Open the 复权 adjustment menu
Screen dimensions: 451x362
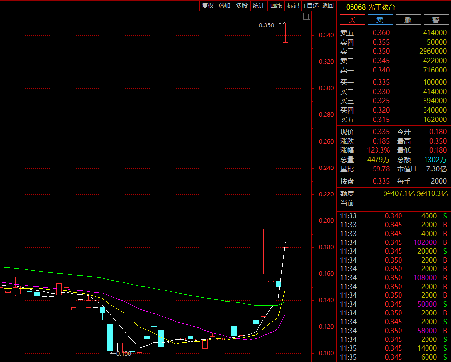pos(208,6)
